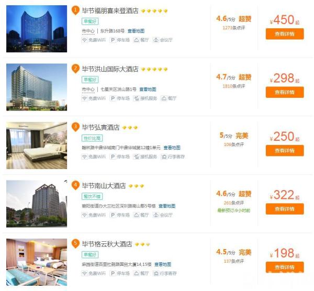
Task: Open the 毕节格云秋大酒店 title link
Action: (x=107, y=244)
